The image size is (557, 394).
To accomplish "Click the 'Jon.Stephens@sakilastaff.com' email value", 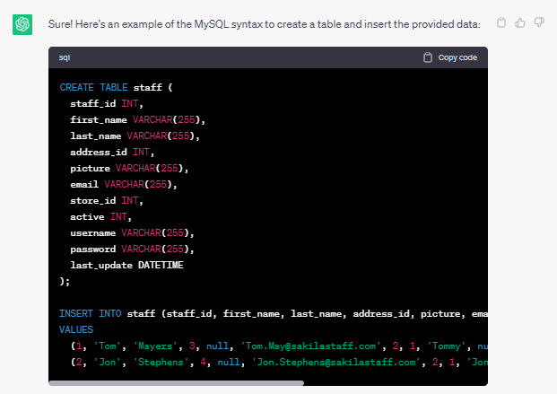I will [x=336, y=363].
